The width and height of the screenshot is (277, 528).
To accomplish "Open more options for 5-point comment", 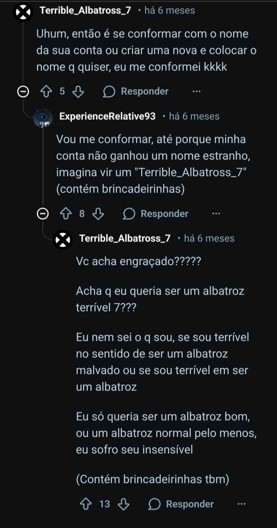I will coord(196,92).
